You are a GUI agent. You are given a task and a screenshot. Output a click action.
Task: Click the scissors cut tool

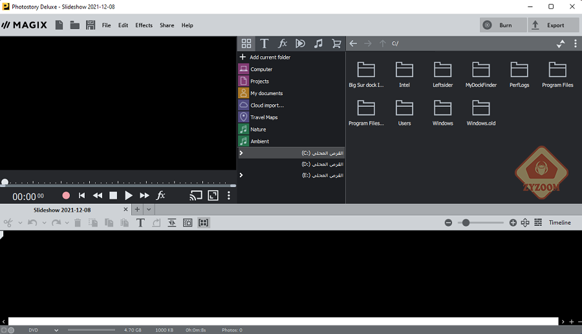tap(8, 223)
